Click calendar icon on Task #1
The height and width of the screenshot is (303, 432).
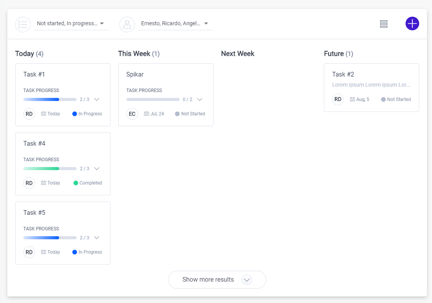pos(44,114)
